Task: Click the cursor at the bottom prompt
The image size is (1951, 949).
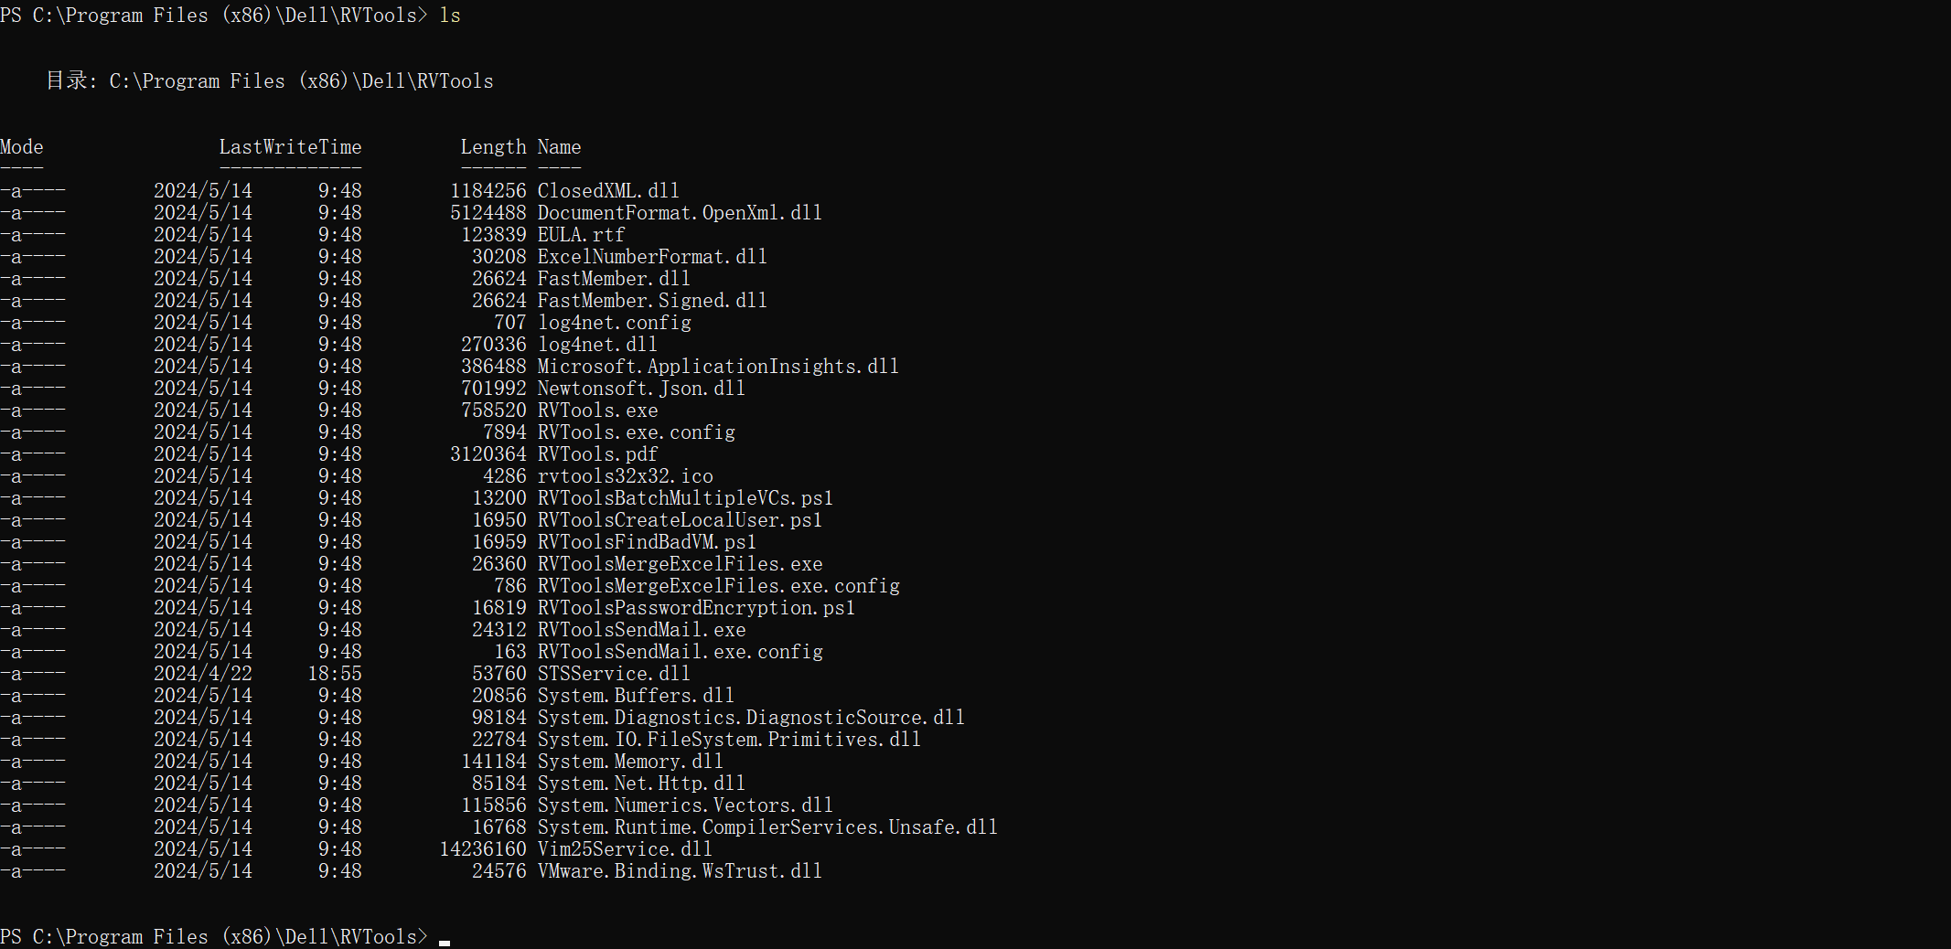Action: click(445, 939)
